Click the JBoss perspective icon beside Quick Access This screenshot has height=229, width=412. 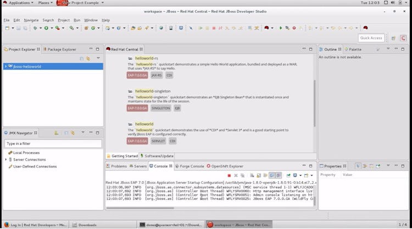pos(403,38)
